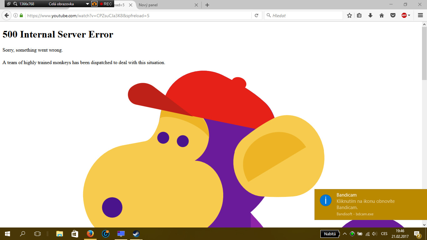Click the green Bandicam tray icon
The width and height of the screenshot is (427, 240).
click(352, 234)
